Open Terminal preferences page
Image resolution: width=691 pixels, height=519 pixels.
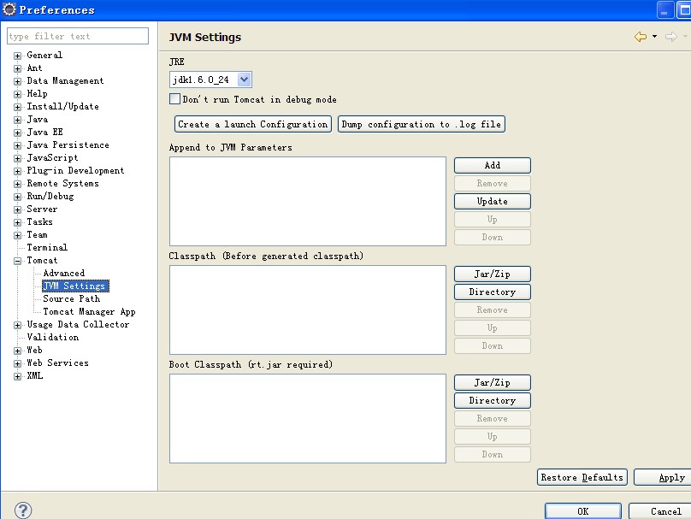[47, 248]
